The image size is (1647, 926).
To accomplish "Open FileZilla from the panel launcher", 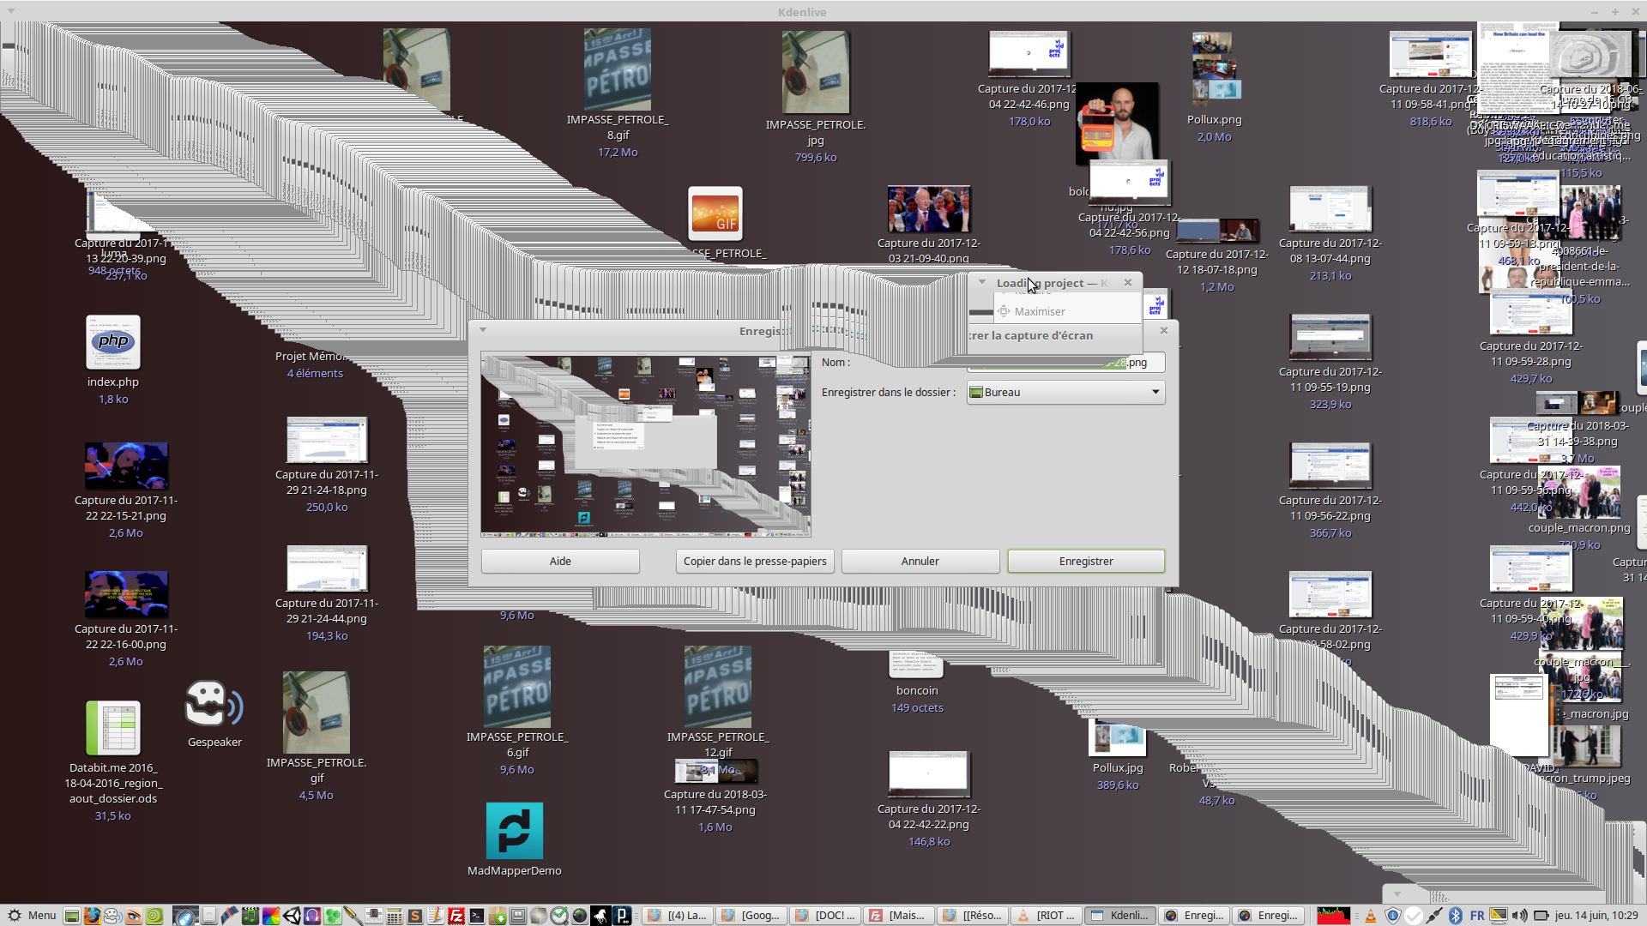I will [456, 916].
